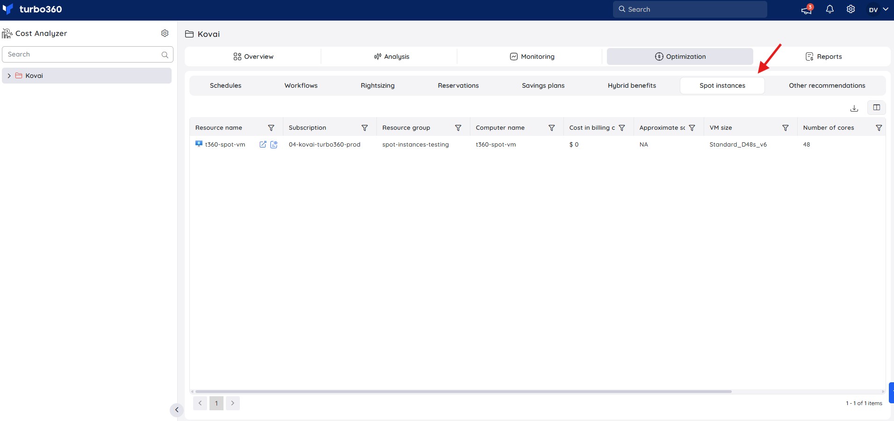Open Cost Analyzer settings gear
This screenshot has height=421, width=894.
click(165, 33)
